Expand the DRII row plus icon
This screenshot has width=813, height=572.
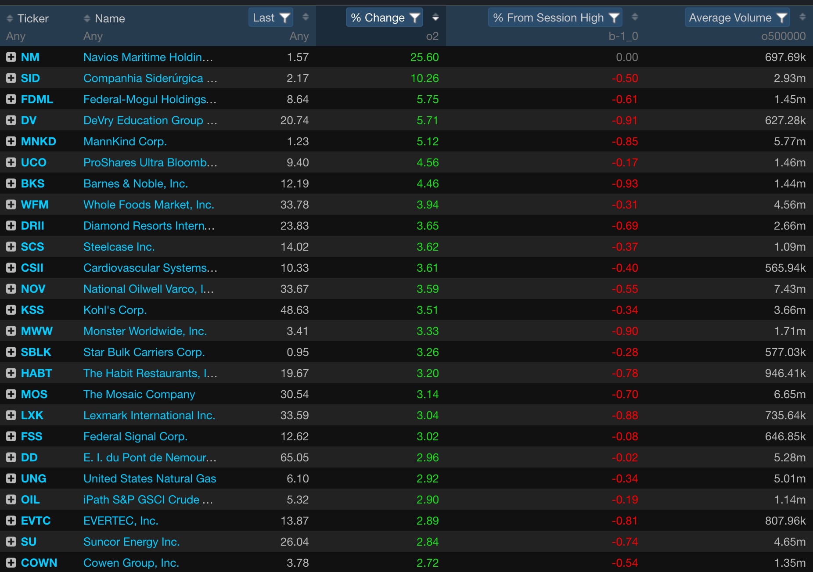(x=11, y=226)
